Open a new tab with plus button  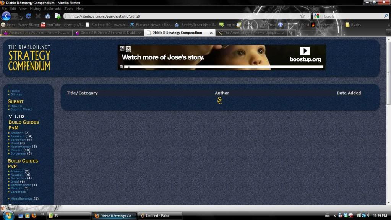click(x=292, y=33)
